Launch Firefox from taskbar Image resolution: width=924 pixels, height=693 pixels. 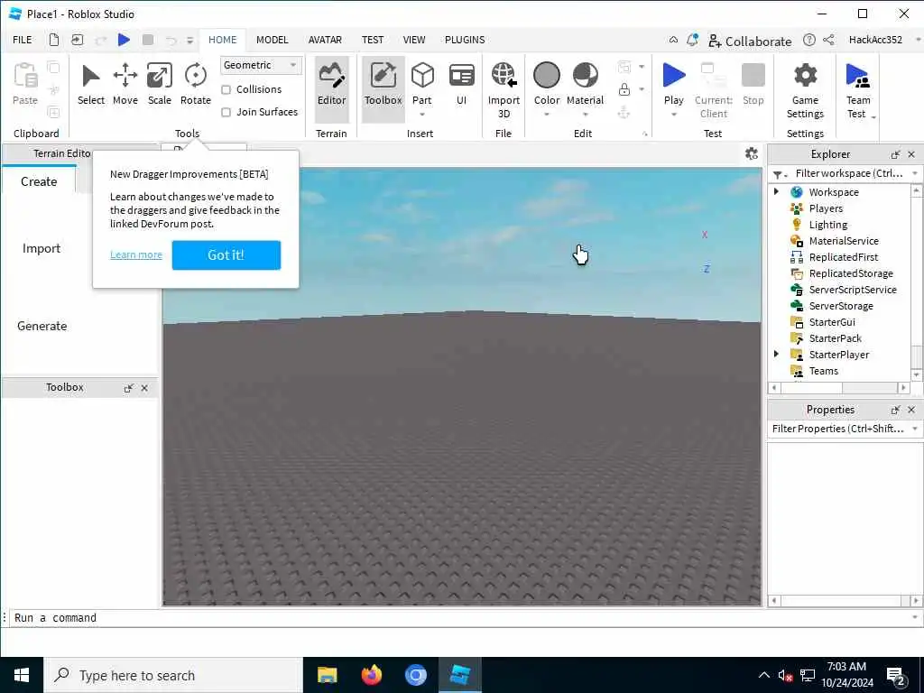click(x=371, y=675)
